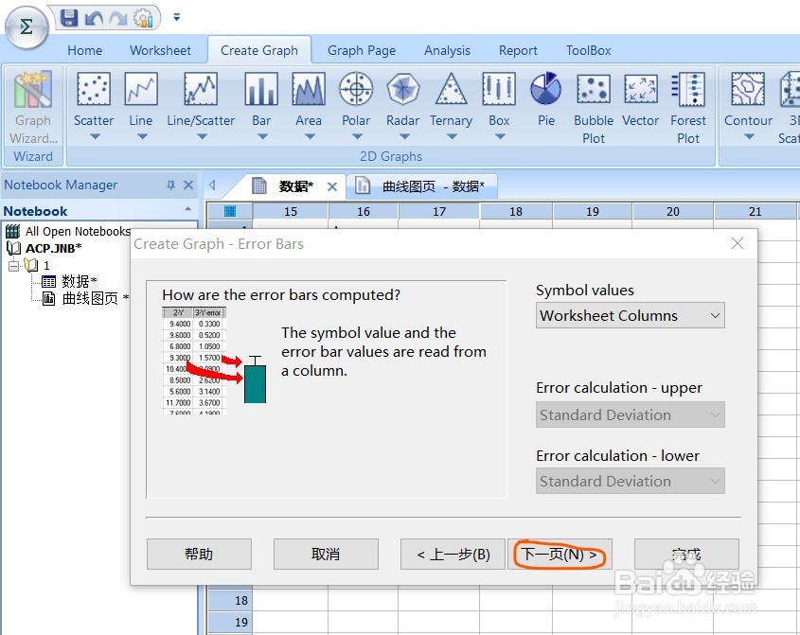Close the Notebook Manager panel
This screenshot has width=800, height=635.
(188, 185)
